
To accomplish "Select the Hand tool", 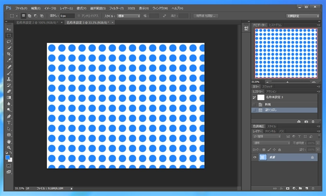I will (9, 142).
